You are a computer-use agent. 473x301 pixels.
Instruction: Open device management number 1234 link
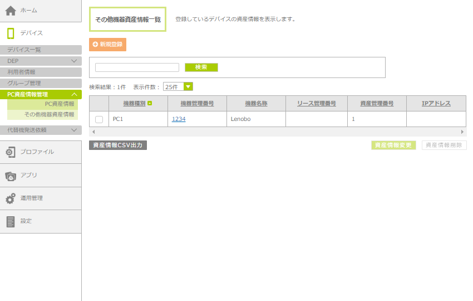coord(178,119)
